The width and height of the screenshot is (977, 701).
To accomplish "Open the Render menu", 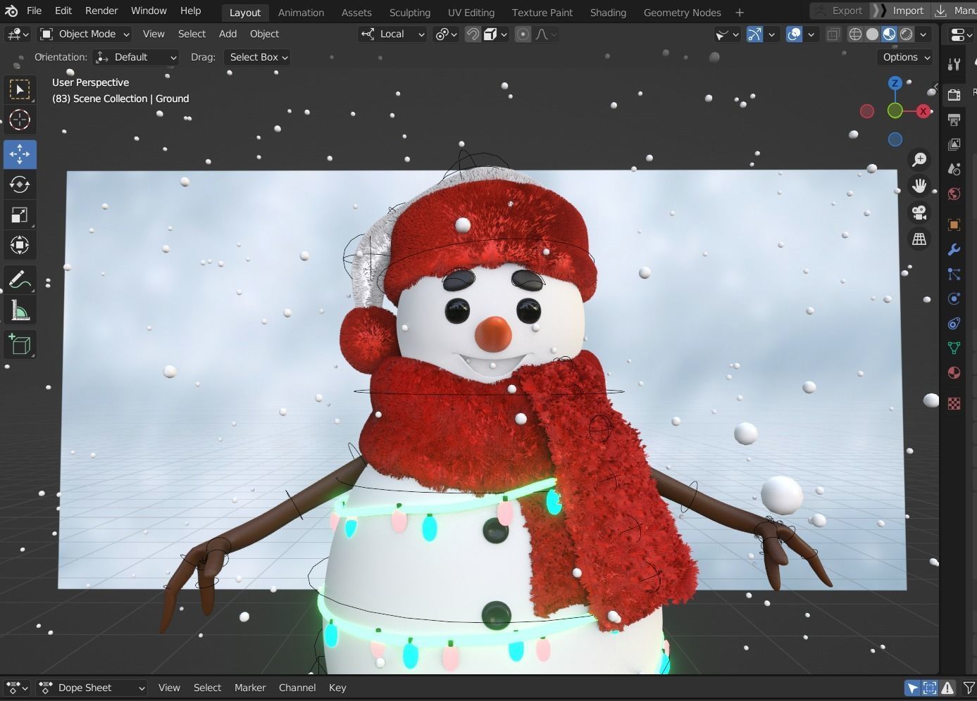I will pyautogui.click(x=101, y=11).
